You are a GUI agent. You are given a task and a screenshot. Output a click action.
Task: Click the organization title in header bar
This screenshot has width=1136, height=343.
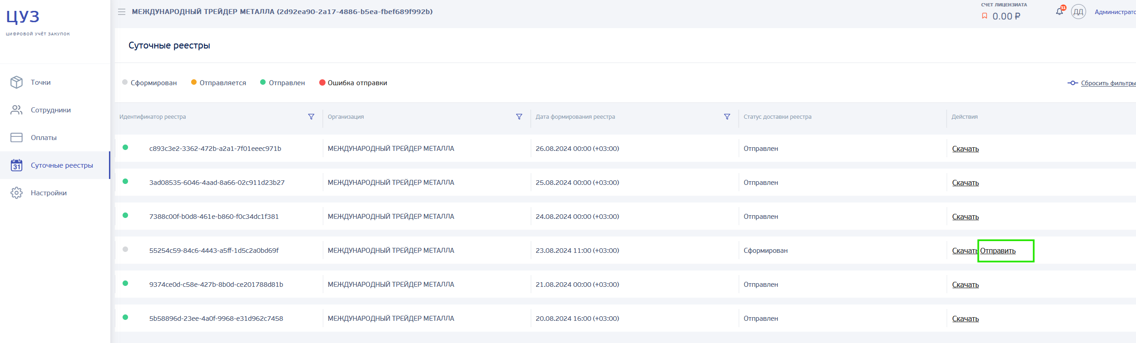click(282, 12)
